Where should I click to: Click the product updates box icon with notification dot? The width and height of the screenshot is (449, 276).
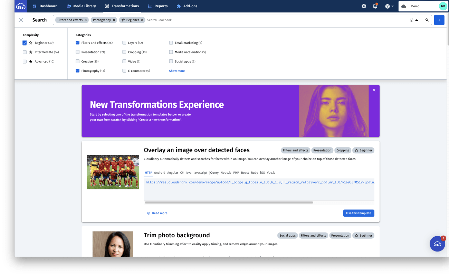[375, 6]
